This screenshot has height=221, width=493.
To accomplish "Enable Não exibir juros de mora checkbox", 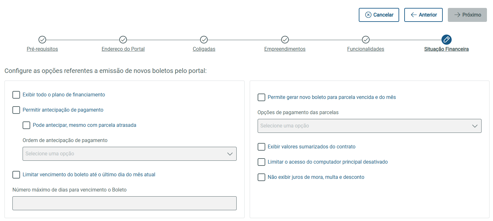I will (x=261, y=177).
